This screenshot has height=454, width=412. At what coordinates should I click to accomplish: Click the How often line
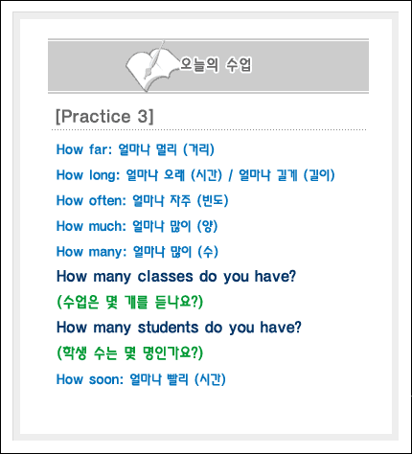pyautogui.click(x=143, y=200)
